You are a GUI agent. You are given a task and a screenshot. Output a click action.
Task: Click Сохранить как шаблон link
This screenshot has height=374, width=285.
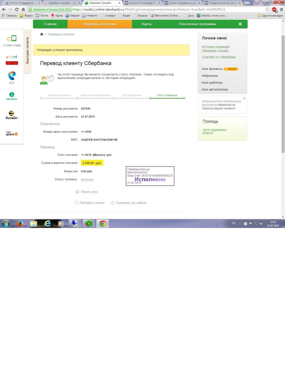click(x=131, y=203)
